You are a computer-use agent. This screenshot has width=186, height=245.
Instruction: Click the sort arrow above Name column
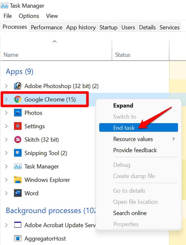point(55,41)
